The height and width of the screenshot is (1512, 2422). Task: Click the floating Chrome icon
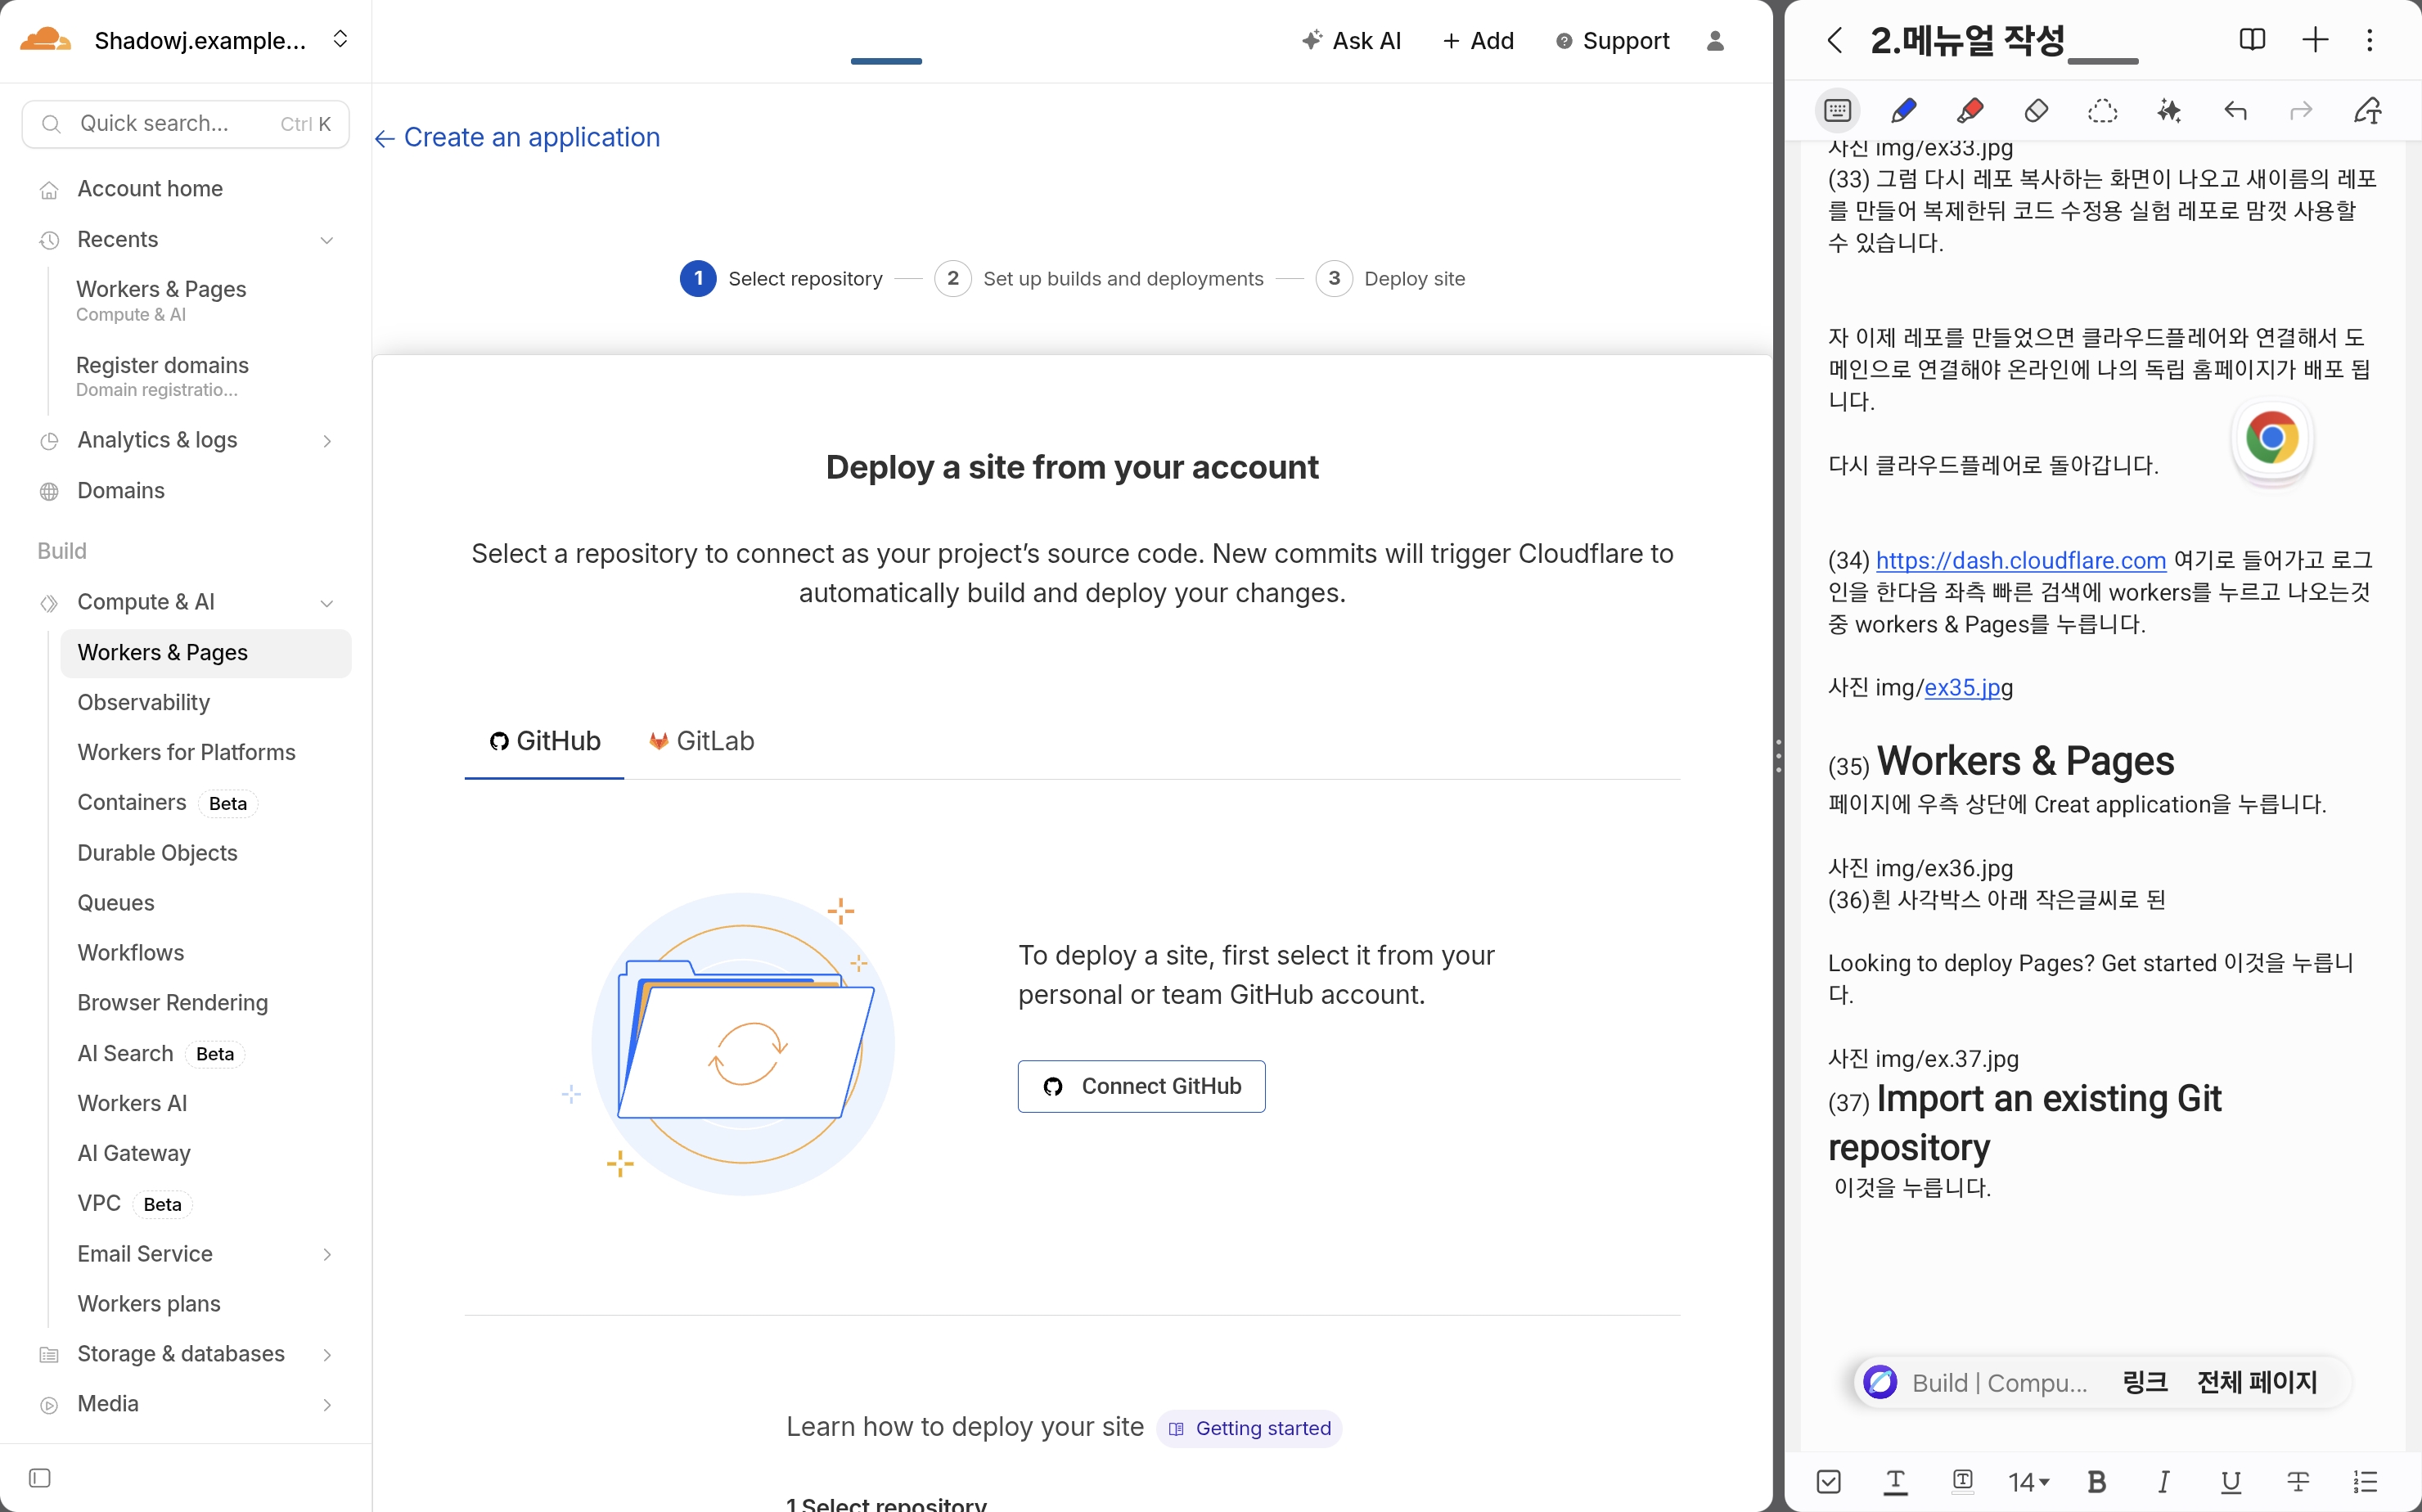(x=2271, y=439)
